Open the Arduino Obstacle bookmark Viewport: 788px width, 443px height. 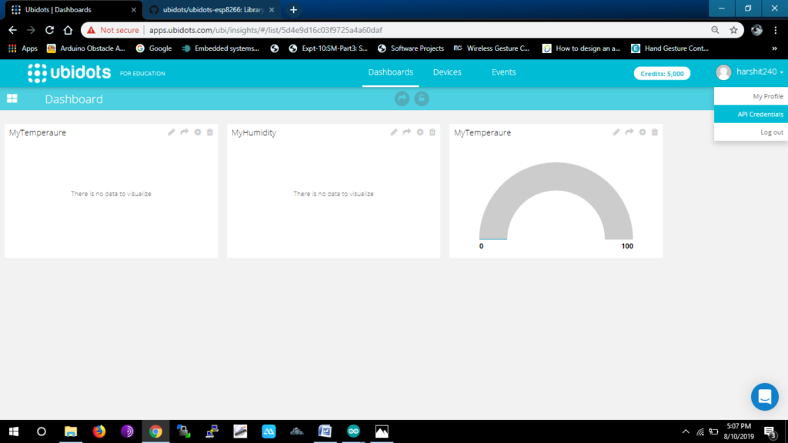[86, 48]
